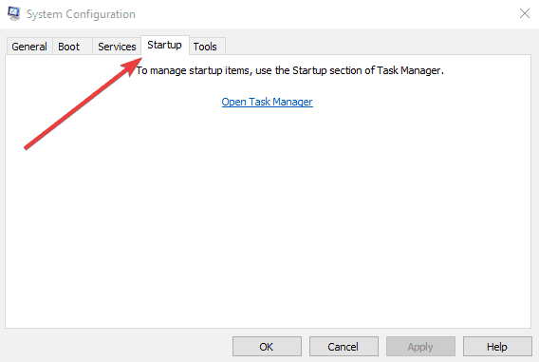The height and width of the screenshot is (362, 539).
Task: Click the empty tab strip right of Tools
Action: click(378, 46)
